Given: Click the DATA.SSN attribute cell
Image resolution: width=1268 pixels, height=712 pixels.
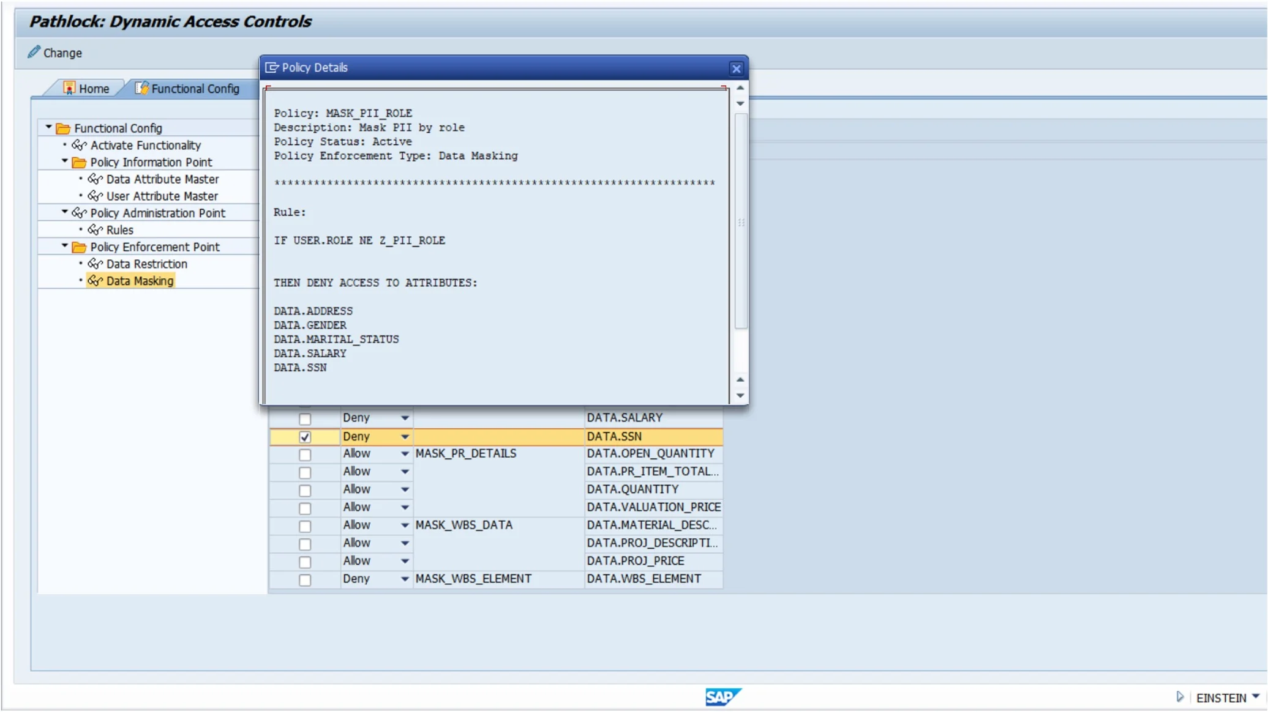Looking at the screenshot, I should 653,437.
